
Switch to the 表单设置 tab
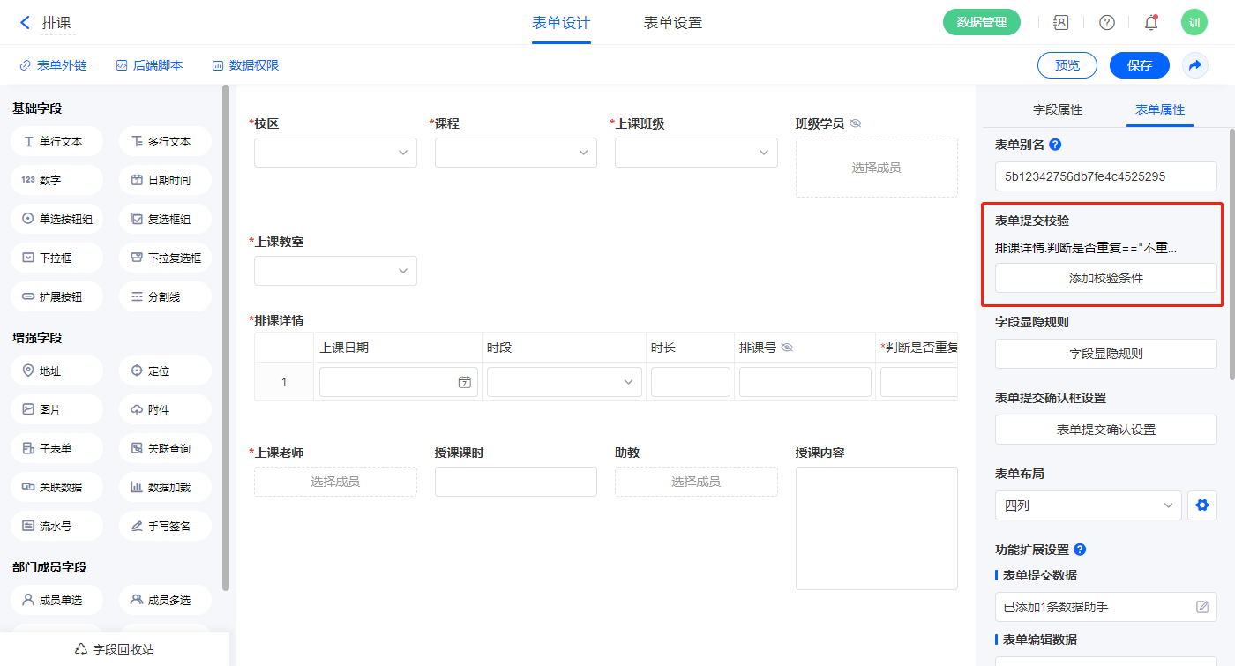(673, 23)
